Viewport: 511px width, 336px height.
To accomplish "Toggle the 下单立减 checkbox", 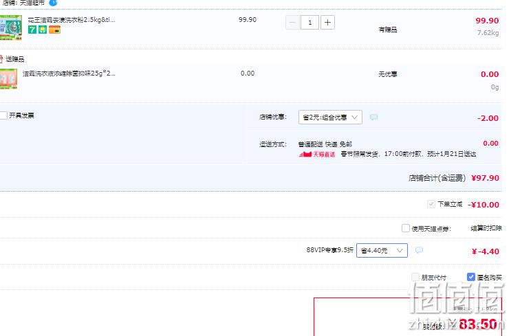I will coord(431,204).
